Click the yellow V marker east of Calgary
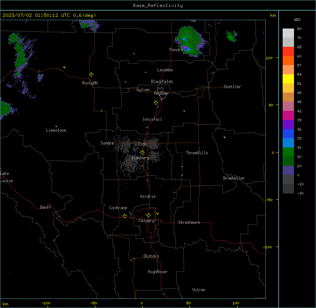316x308 pixels. tap(157, 214)
